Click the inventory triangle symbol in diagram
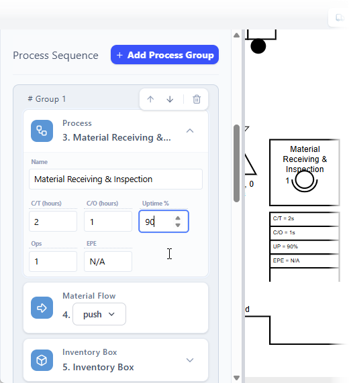 tap(250, 165)
